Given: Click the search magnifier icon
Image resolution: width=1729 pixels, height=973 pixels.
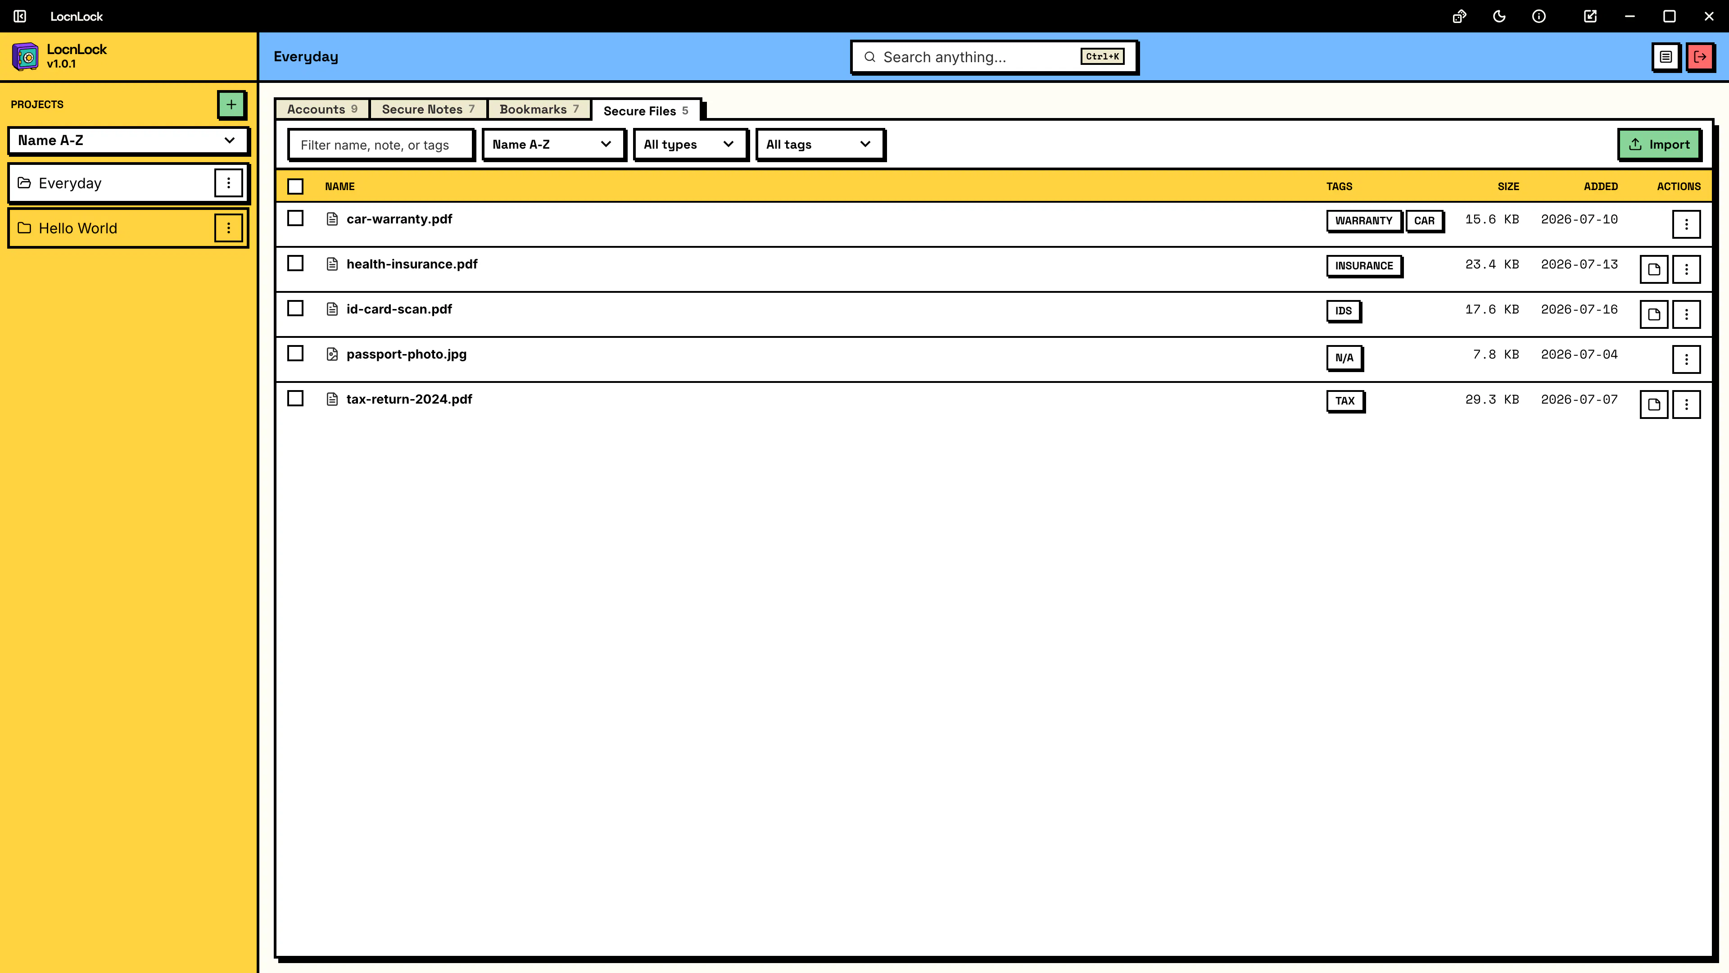Looking at the screenshot, I should [x=869, y=57].
